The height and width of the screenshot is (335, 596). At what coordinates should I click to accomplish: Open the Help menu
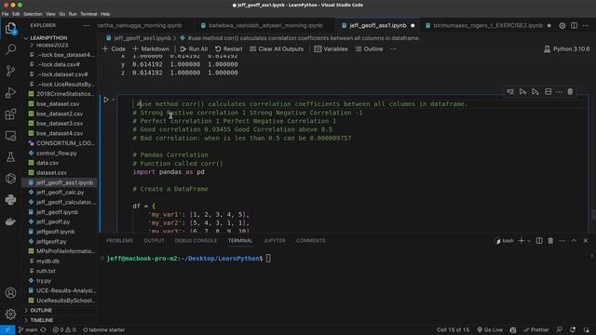(x=105, y=14)
